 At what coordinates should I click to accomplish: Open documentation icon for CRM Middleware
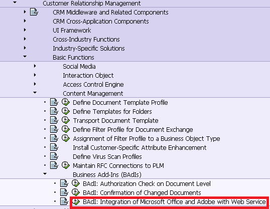tap(34, 12)
